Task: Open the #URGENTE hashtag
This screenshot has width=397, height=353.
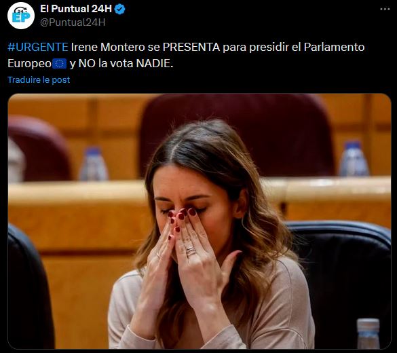Action: click(38, 47)
